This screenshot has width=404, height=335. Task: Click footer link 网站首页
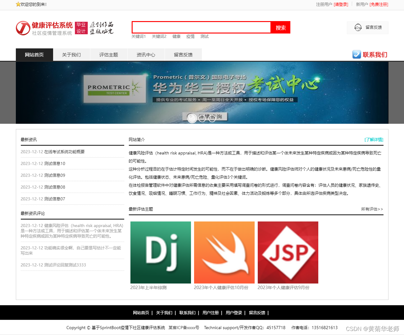click(x=141, y=313)
